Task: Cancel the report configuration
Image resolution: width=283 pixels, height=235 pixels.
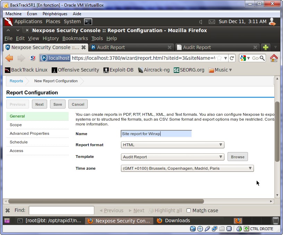Action: [78, 104]
